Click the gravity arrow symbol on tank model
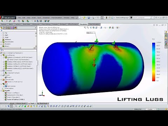168x126 pixels. [x=94, y=63]
